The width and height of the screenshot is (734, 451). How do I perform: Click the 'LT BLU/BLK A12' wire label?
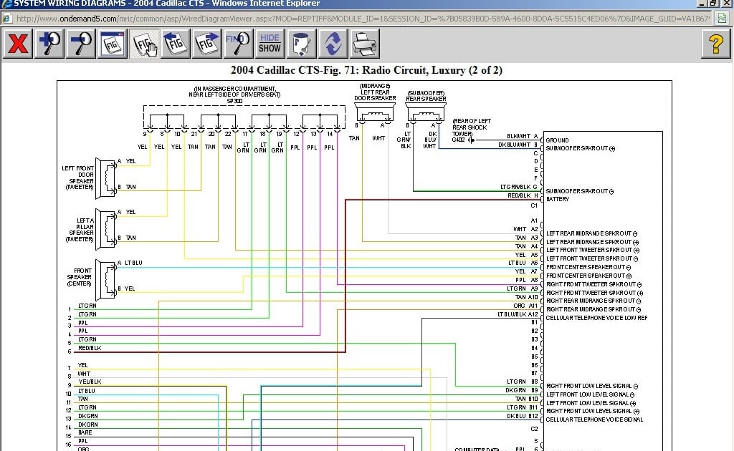click(518, 314)
